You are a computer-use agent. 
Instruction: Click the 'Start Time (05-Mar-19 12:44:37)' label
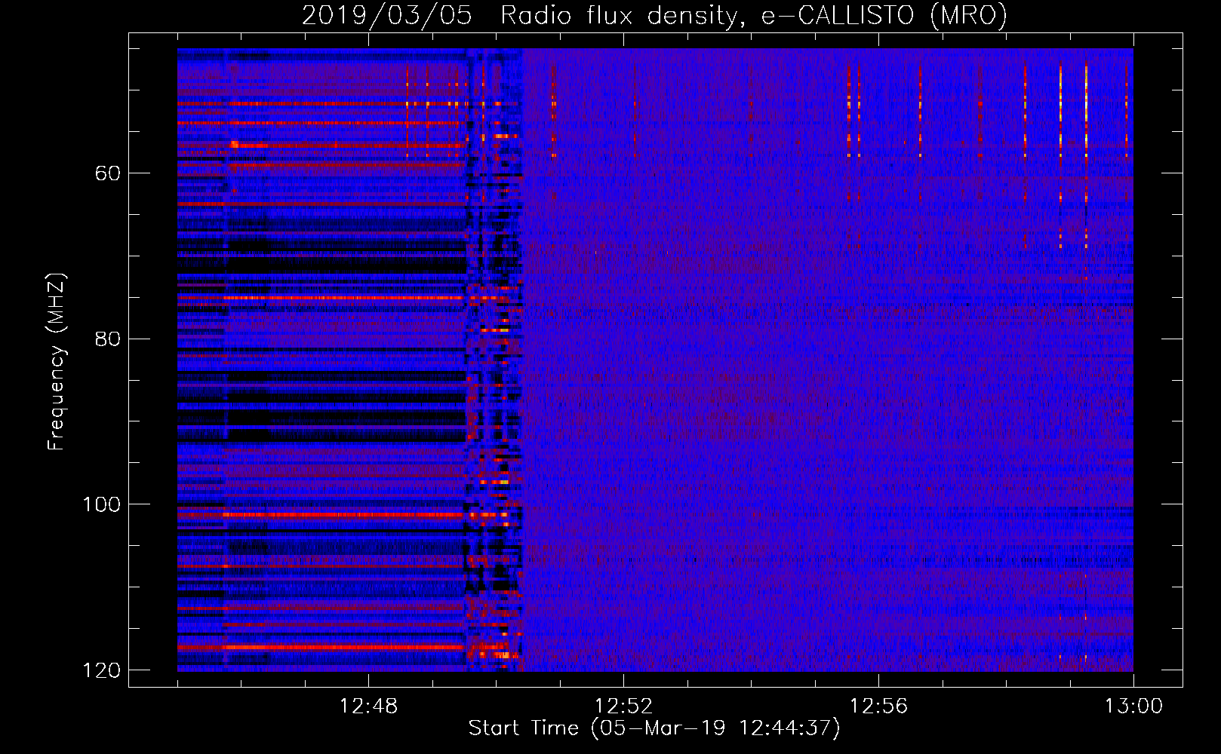pyautogui.click(x=654, y=728)
